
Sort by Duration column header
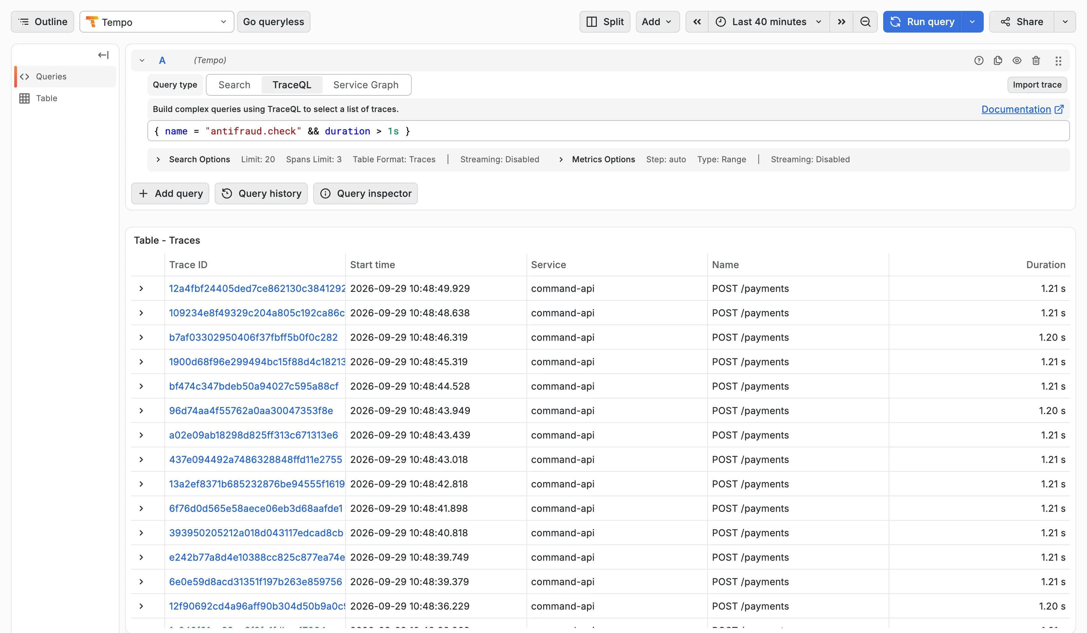1046,265
